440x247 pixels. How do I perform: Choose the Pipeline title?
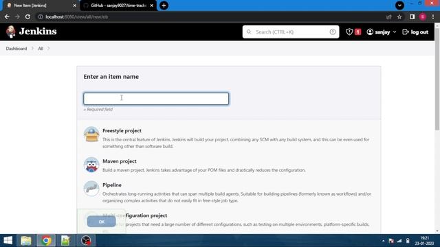pos(112,185)
